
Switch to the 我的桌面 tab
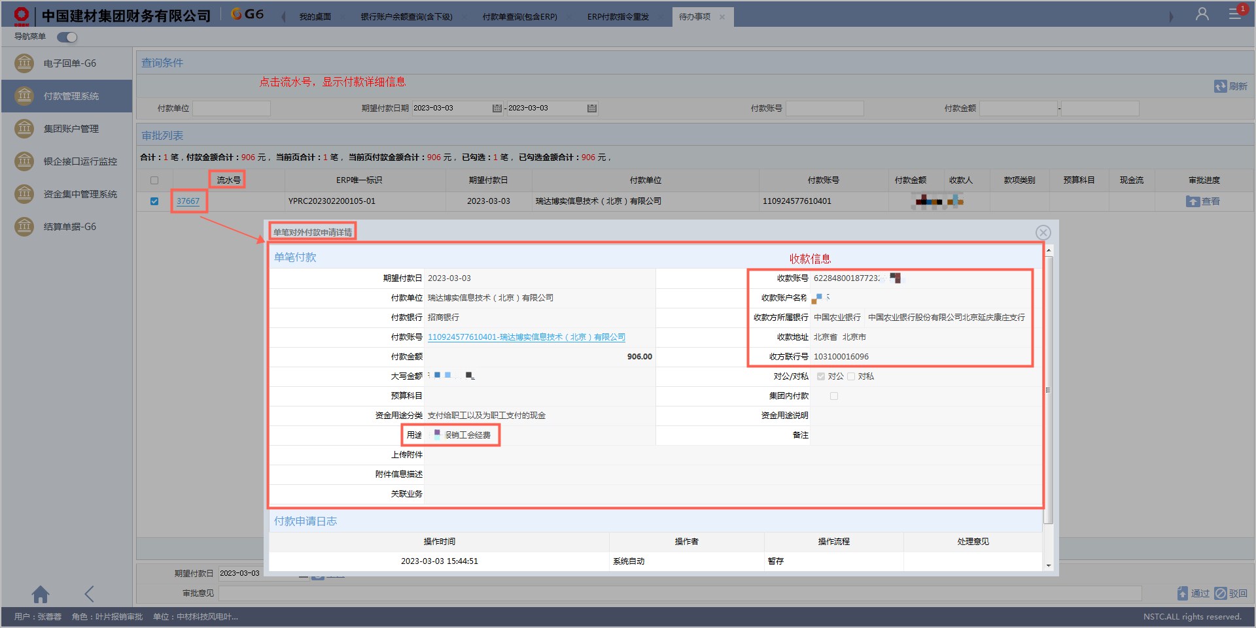tap(315, 17)
